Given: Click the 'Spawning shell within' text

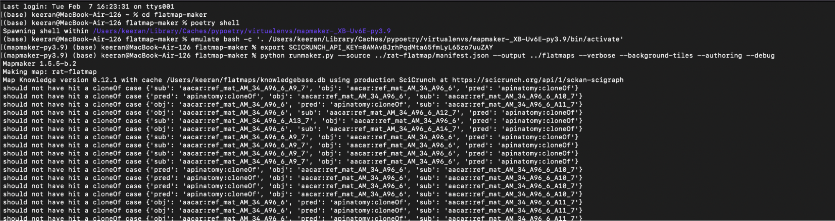Looking at the screenshot, I should click(x=46, y=31).
